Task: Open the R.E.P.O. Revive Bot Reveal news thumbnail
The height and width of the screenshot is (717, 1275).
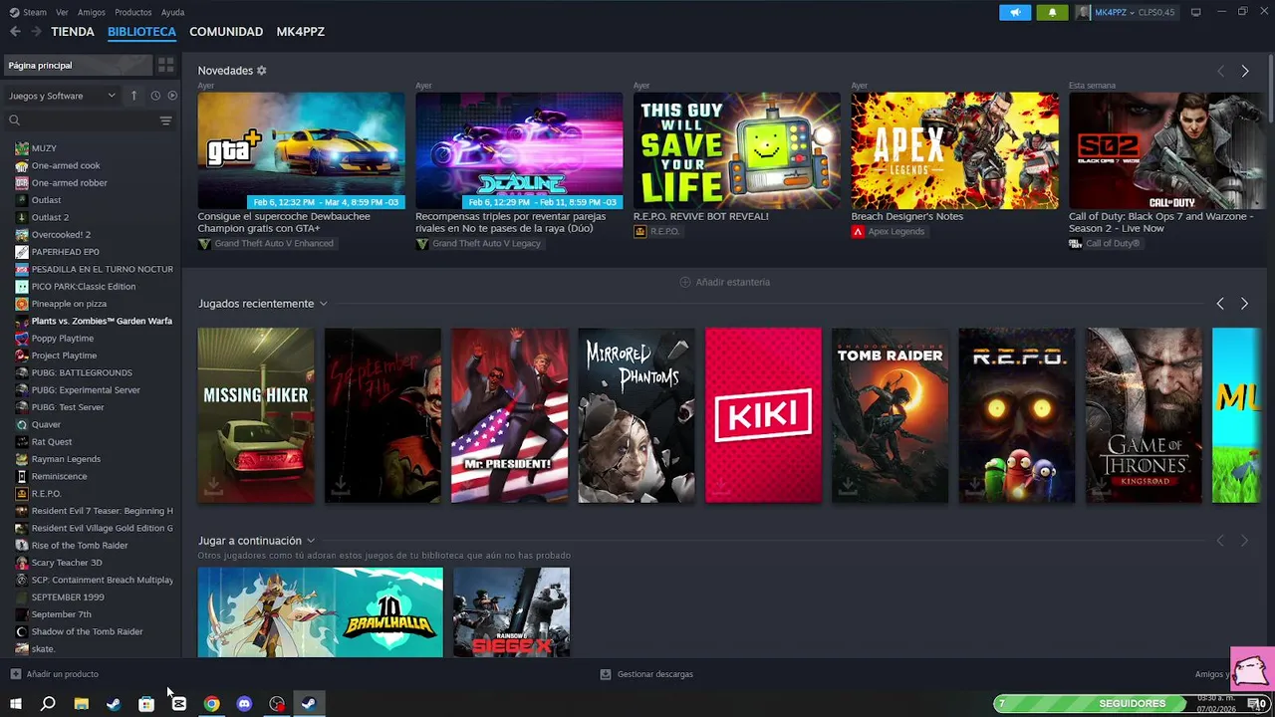Action: coord(737,150)
